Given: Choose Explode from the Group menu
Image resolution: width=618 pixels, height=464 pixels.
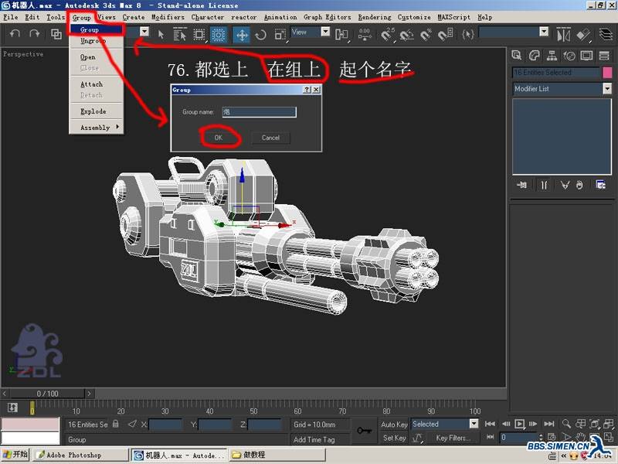Looking at the screenshot, I should (97, 111).
